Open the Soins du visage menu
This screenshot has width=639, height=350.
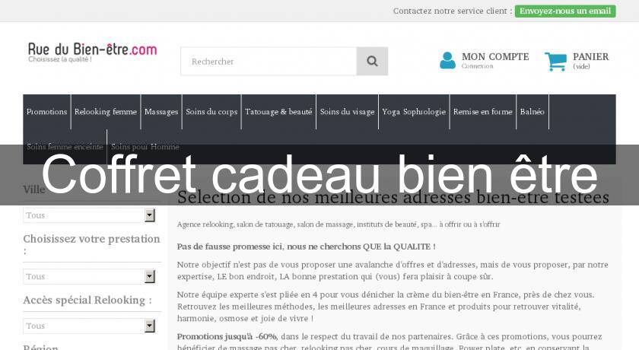point(347,112)
